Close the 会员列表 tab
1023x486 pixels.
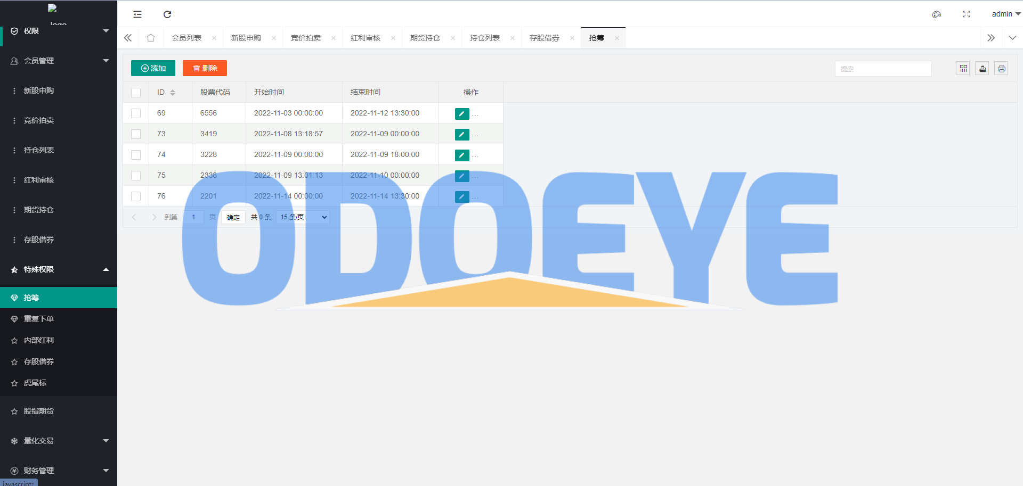214,38
